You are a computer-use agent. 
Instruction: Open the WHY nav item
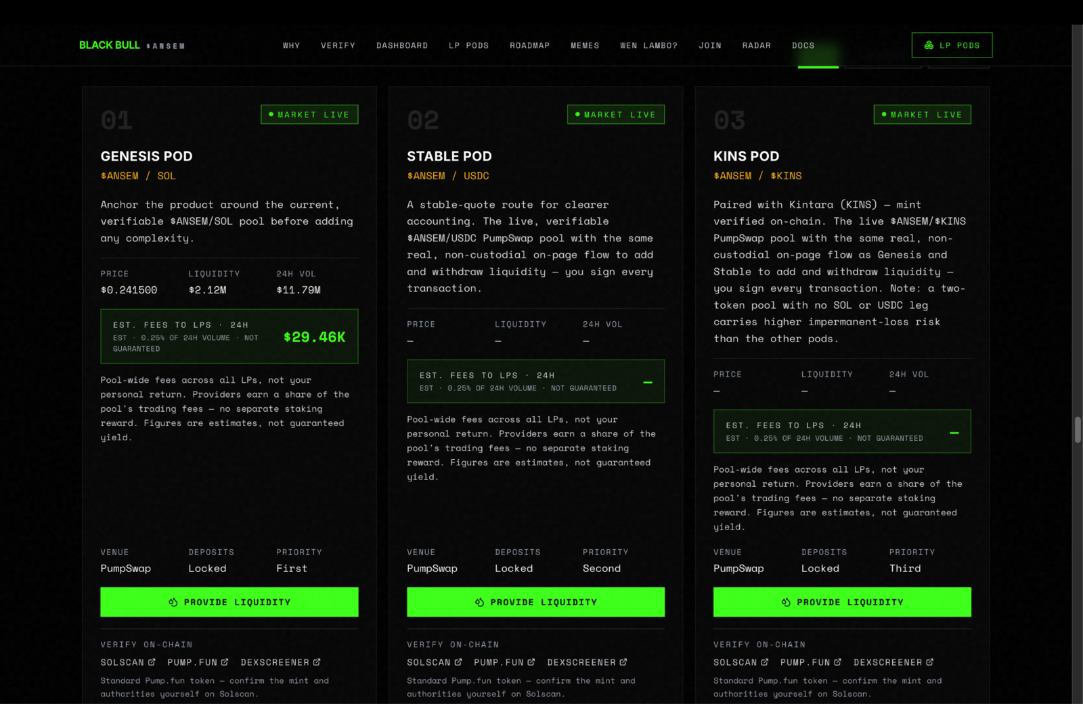291,45
